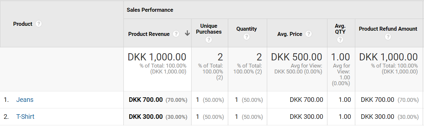The width and height of the screenshot is (424, 126).
Task: Open the Quantity help icon
Action: (x=247, y=37)
